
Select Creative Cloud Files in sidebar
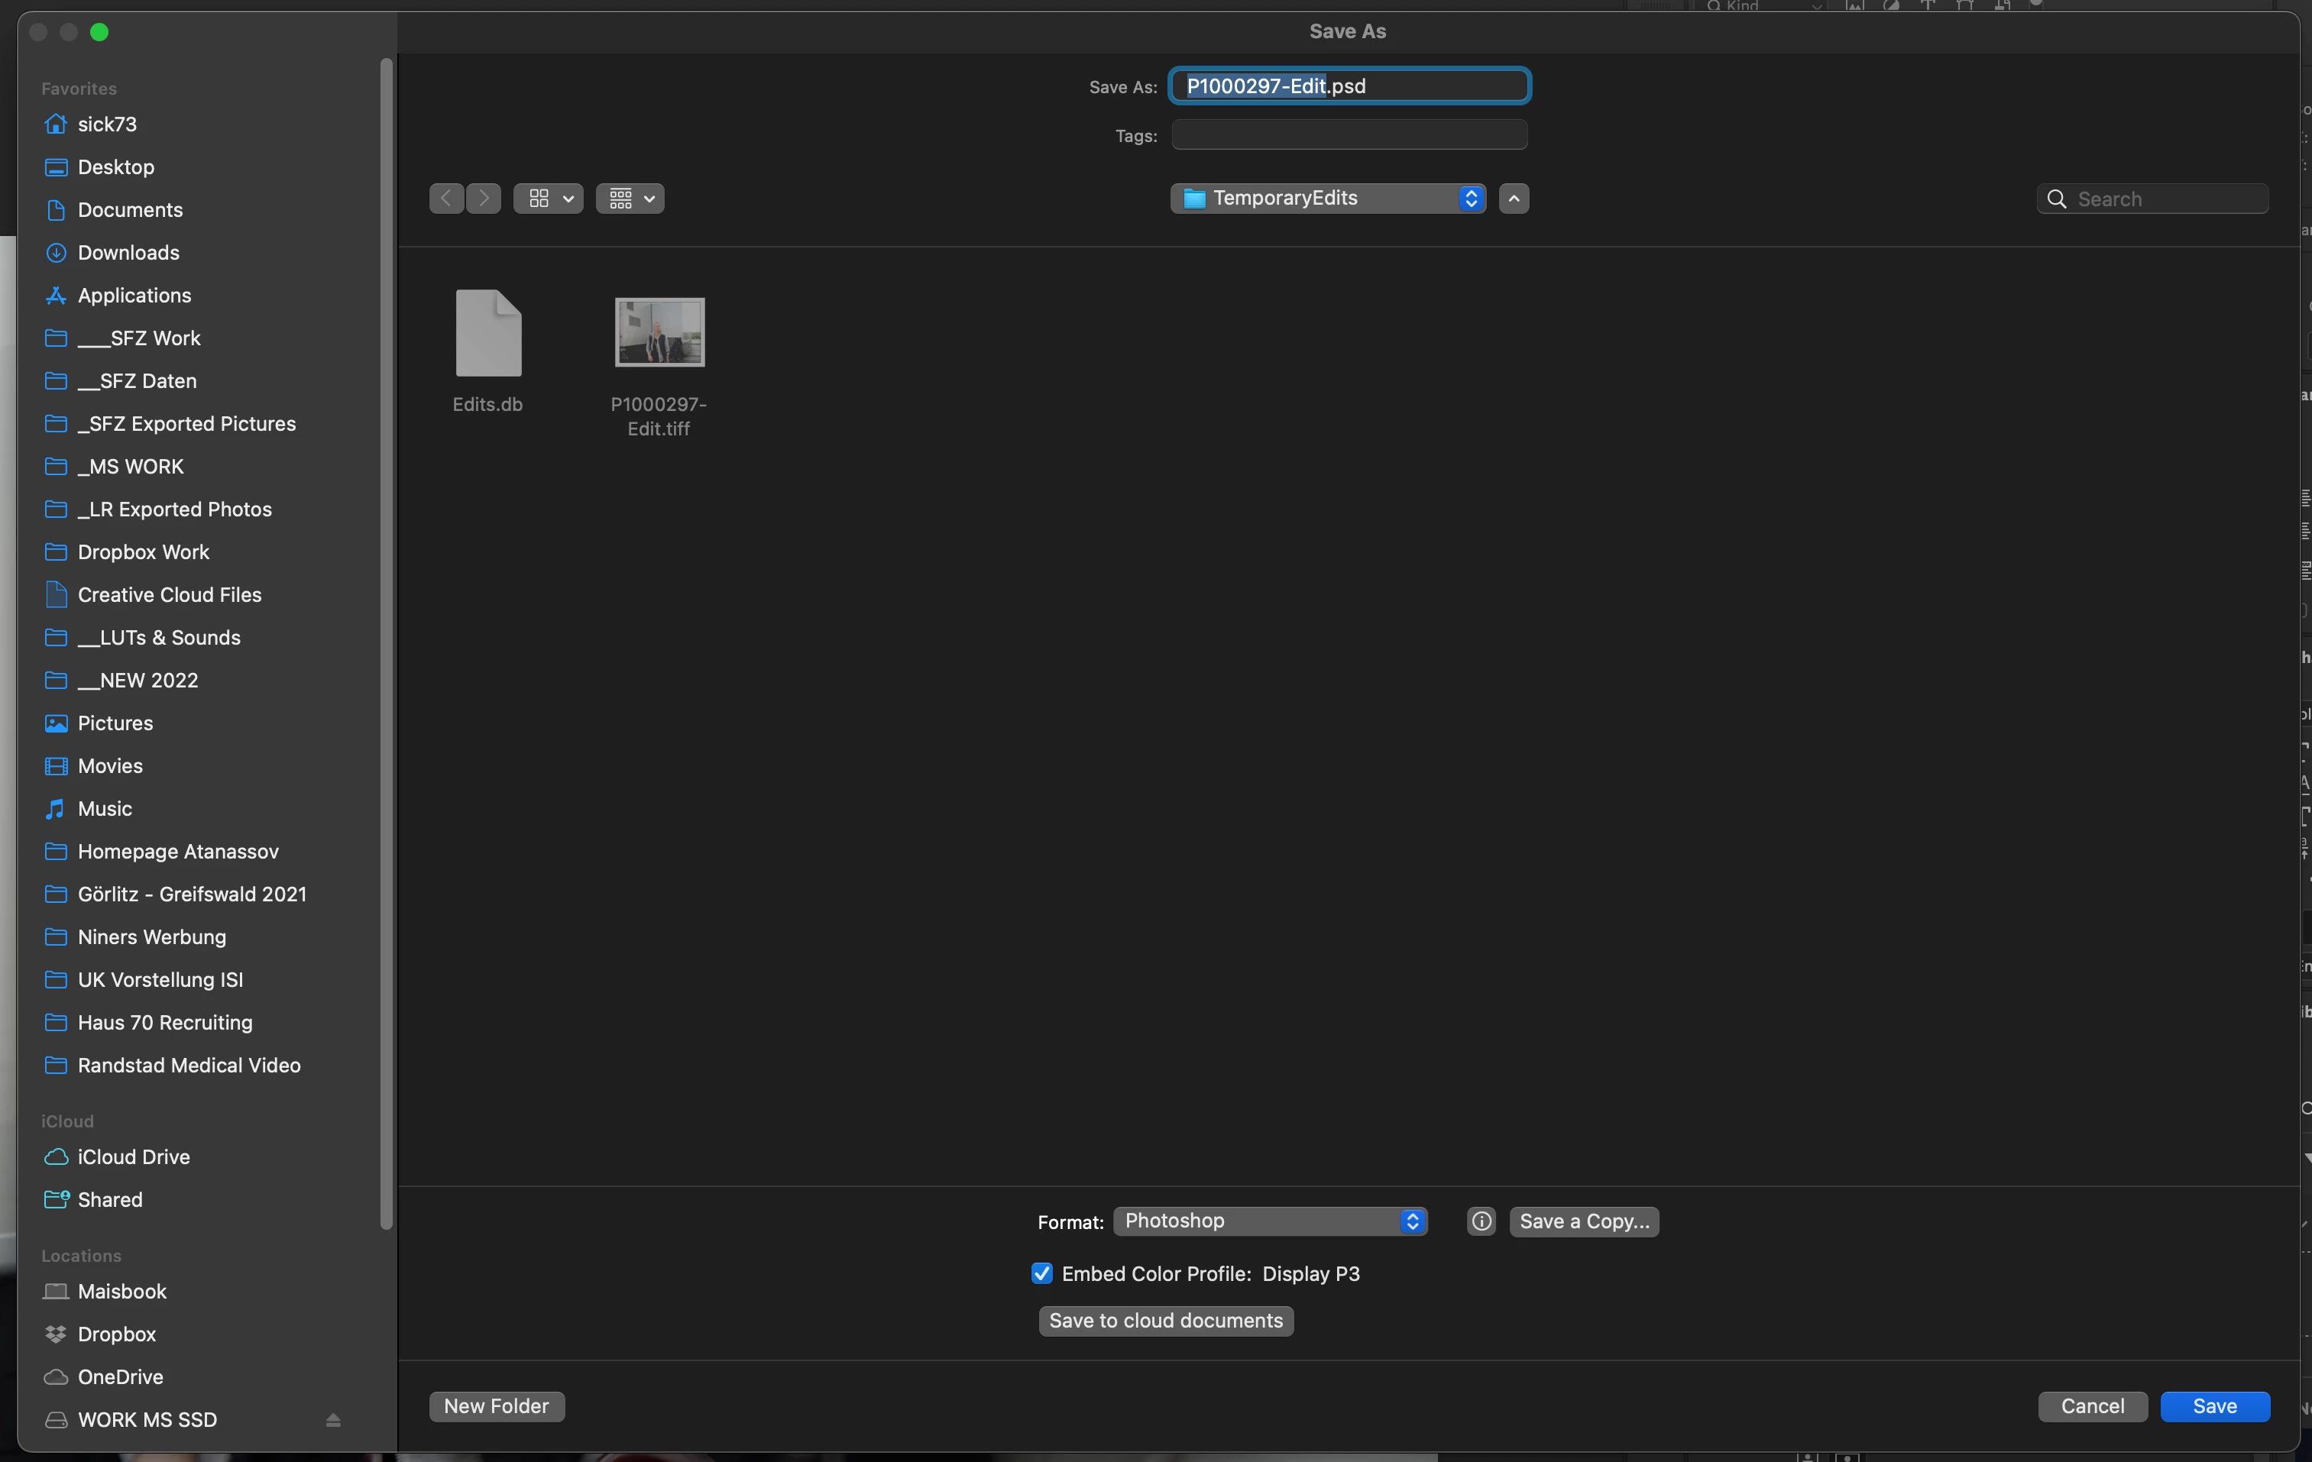(169, 595)
